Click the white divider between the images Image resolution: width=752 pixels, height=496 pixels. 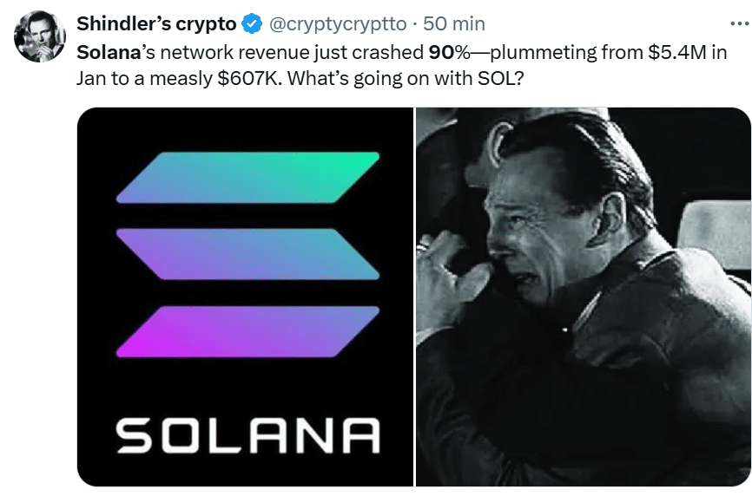415,295
